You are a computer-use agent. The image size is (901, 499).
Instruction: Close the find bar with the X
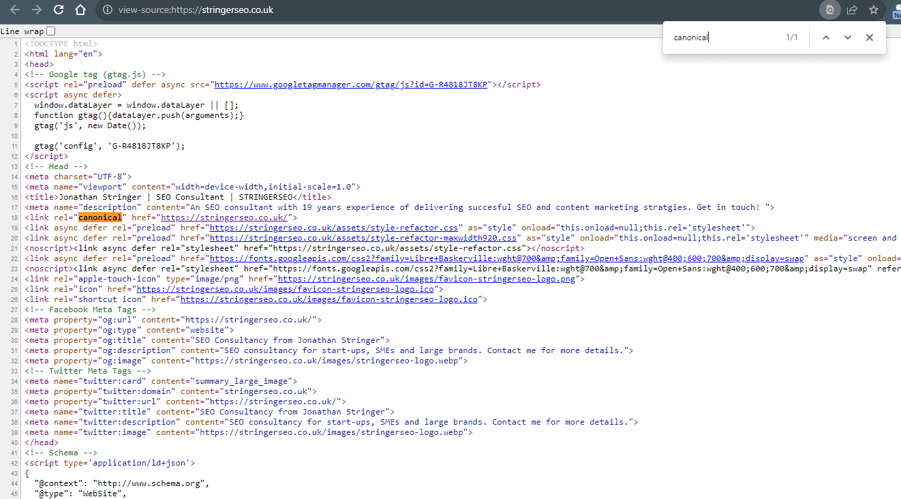[x=869, y=37]
